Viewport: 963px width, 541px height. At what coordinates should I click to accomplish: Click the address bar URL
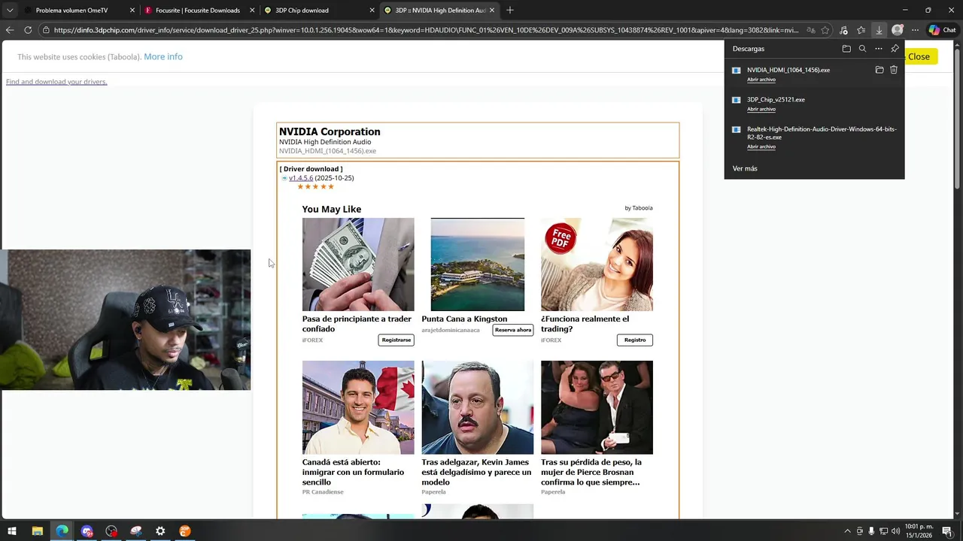click(426, 30)
